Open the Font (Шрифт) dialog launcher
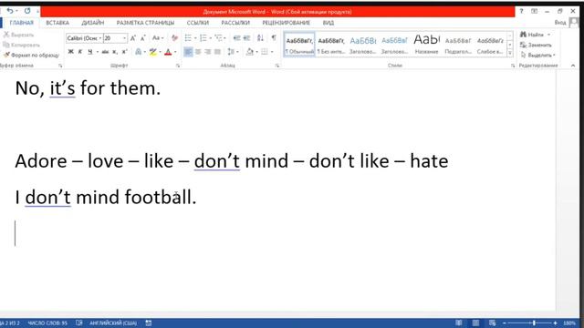The image size is (584, 328). [178, 66]
